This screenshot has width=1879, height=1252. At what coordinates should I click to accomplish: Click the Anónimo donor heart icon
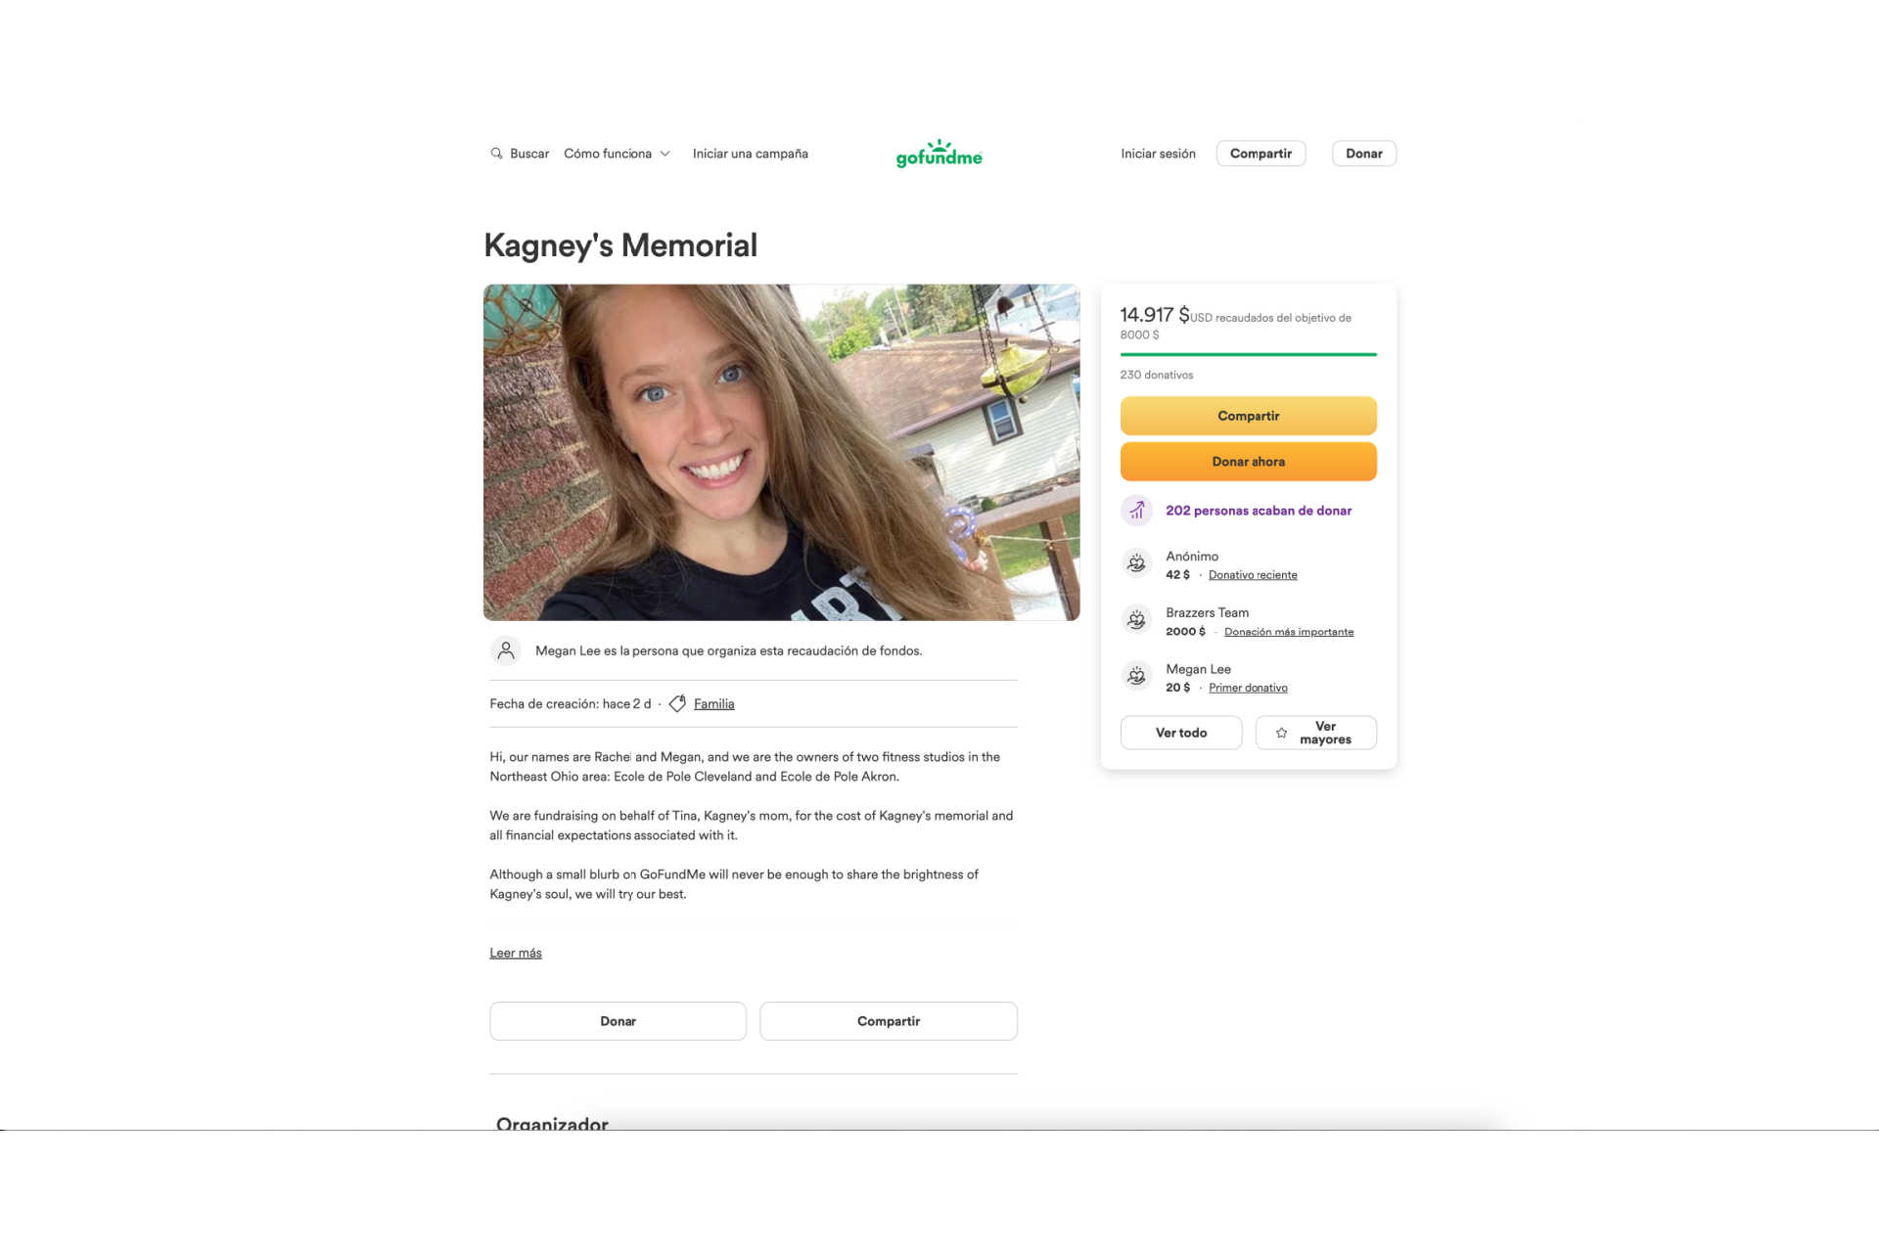pyautogui.click(x=1136, y=563)
